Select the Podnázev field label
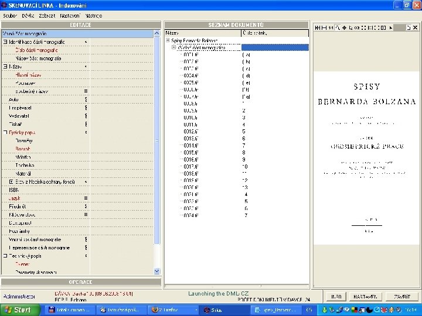Viewport: 422px width, 316px height. (25, 83)
